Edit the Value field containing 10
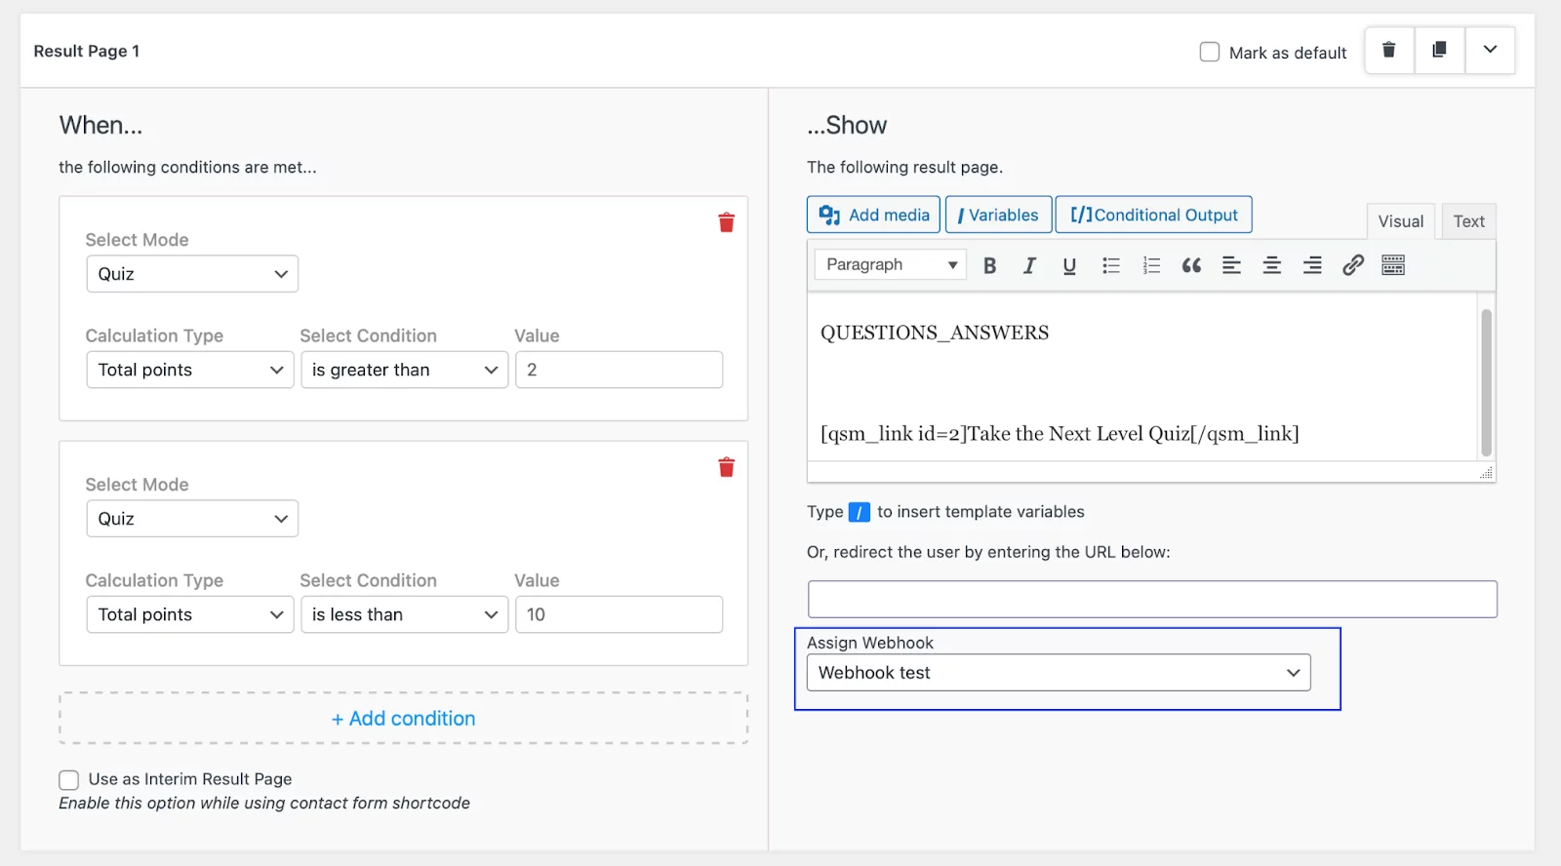Viewport: 1561px width, 866px height. 620,614
